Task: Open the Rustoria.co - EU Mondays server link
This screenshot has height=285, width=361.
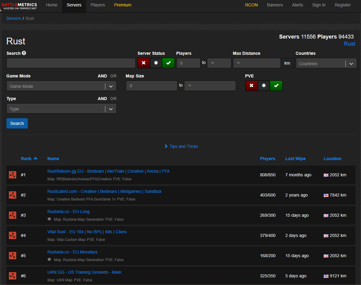Action: click(72, 252)
